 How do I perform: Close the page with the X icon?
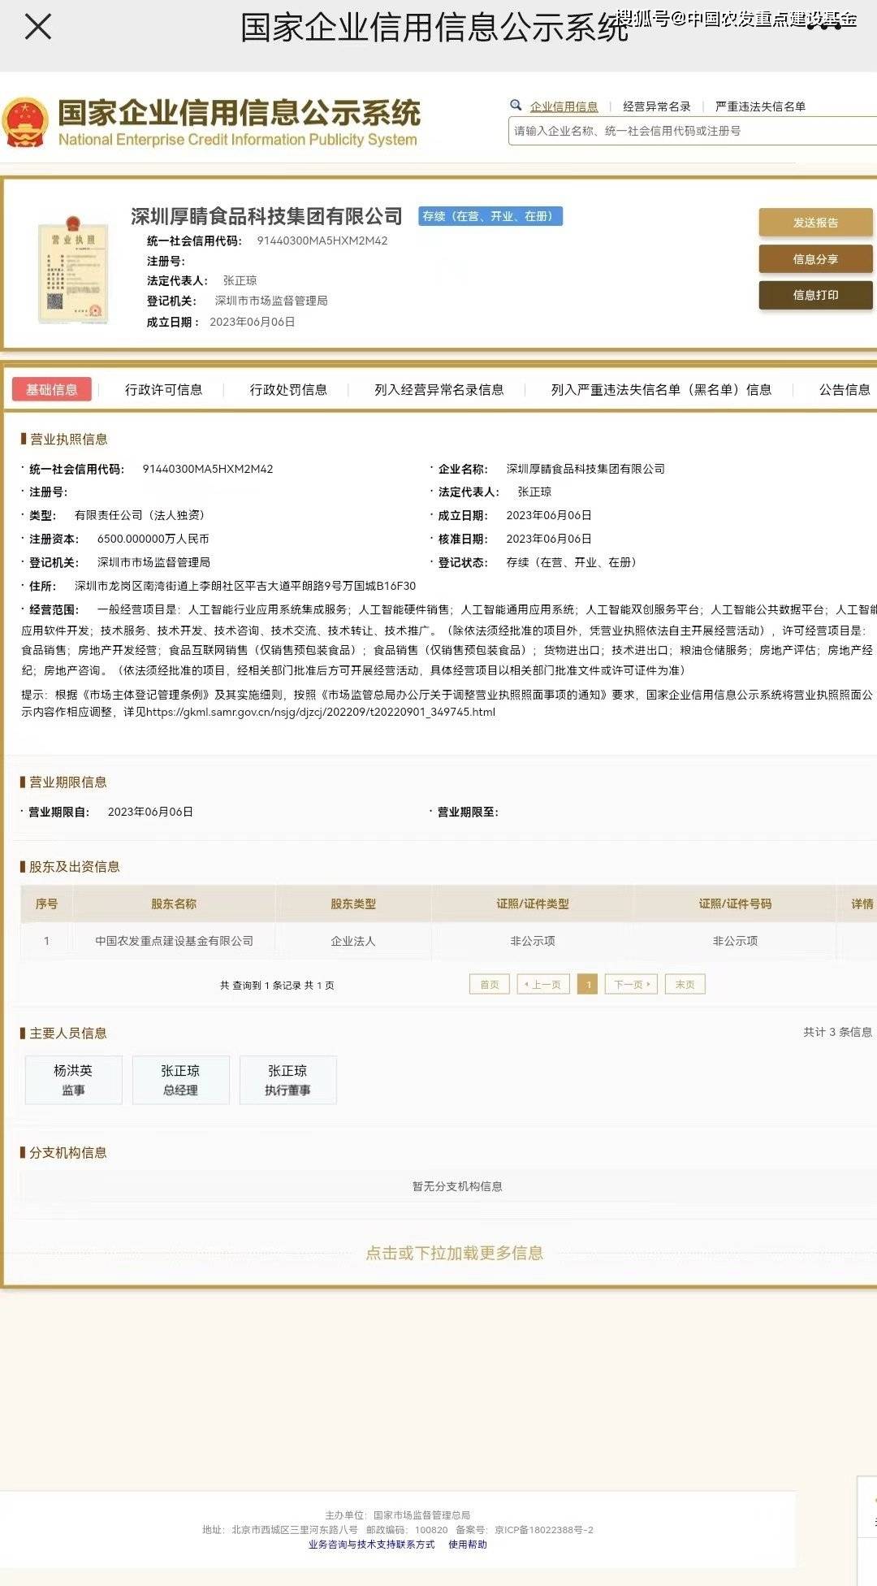(x=38, y=27)
